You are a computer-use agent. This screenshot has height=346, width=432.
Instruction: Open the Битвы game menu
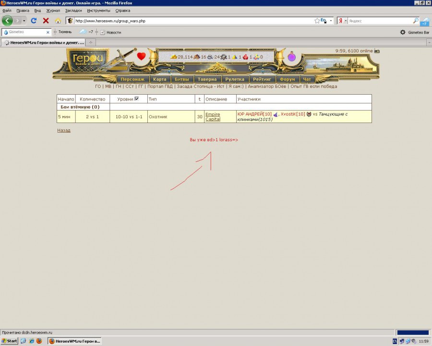182,79
